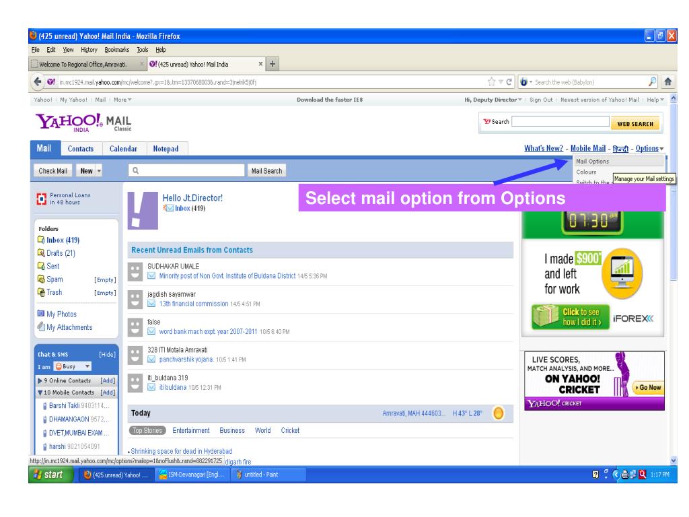Click the Spam folder icon
The height and width of the screenshot is (517, 689).
tap(41, 279)
